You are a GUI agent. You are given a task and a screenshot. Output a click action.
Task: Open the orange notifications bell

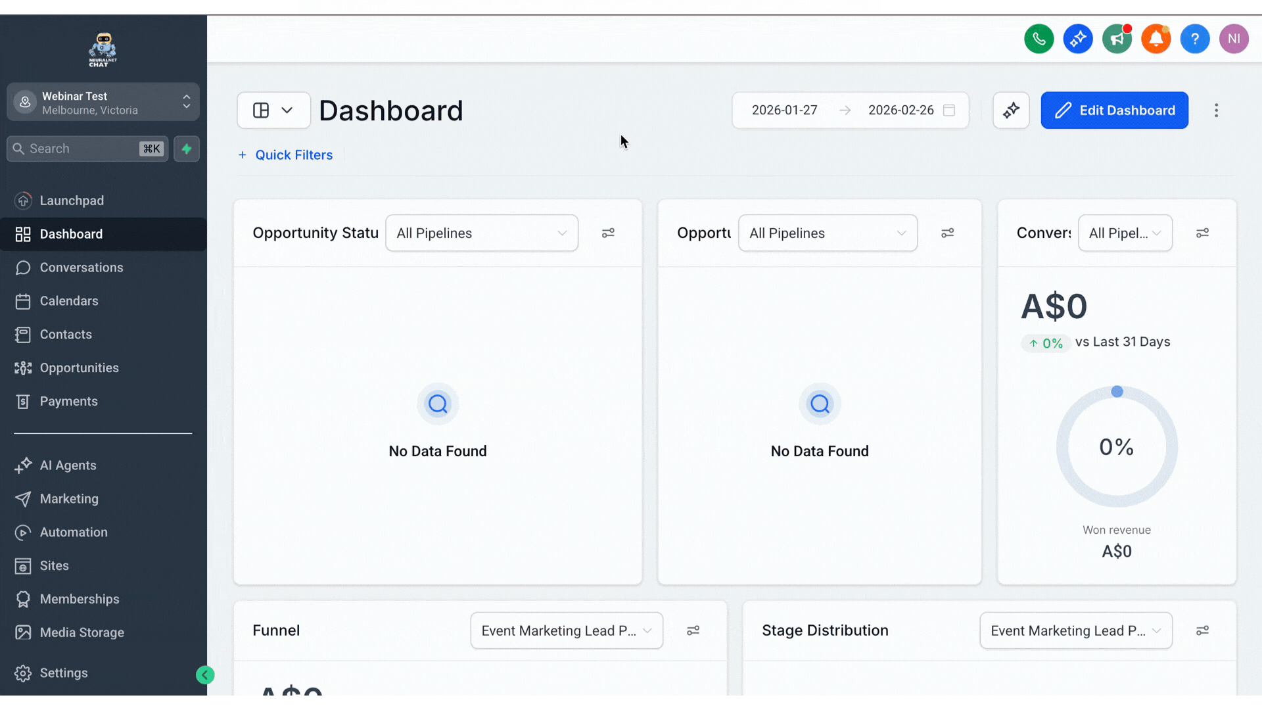pos(1156,39)
